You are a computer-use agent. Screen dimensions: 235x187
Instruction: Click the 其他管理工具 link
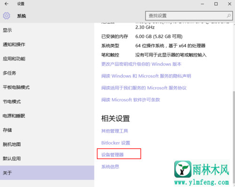click(115, 131)
